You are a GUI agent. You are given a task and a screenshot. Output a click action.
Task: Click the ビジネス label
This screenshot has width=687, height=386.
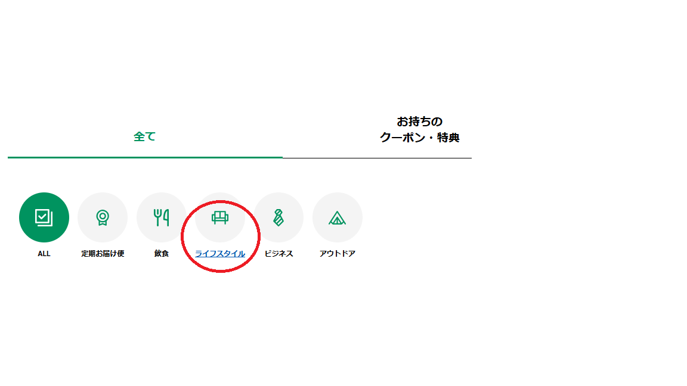pos(278,254)
